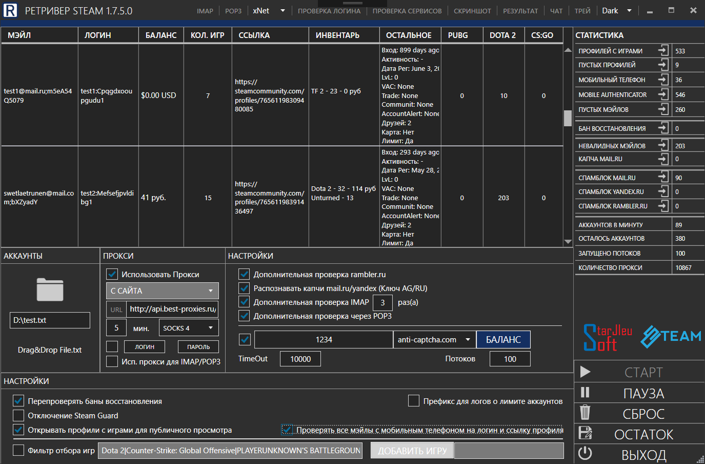This screenshot has width=705, height=464.
Task: Click the TimeOut field showing 10000
Action: coord(300,359)
